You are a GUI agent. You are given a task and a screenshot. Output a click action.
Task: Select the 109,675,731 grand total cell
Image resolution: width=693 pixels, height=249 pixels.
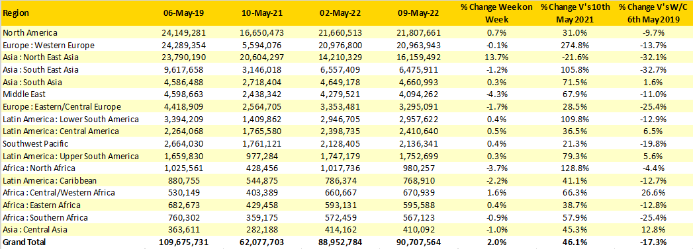click(182, 242)
